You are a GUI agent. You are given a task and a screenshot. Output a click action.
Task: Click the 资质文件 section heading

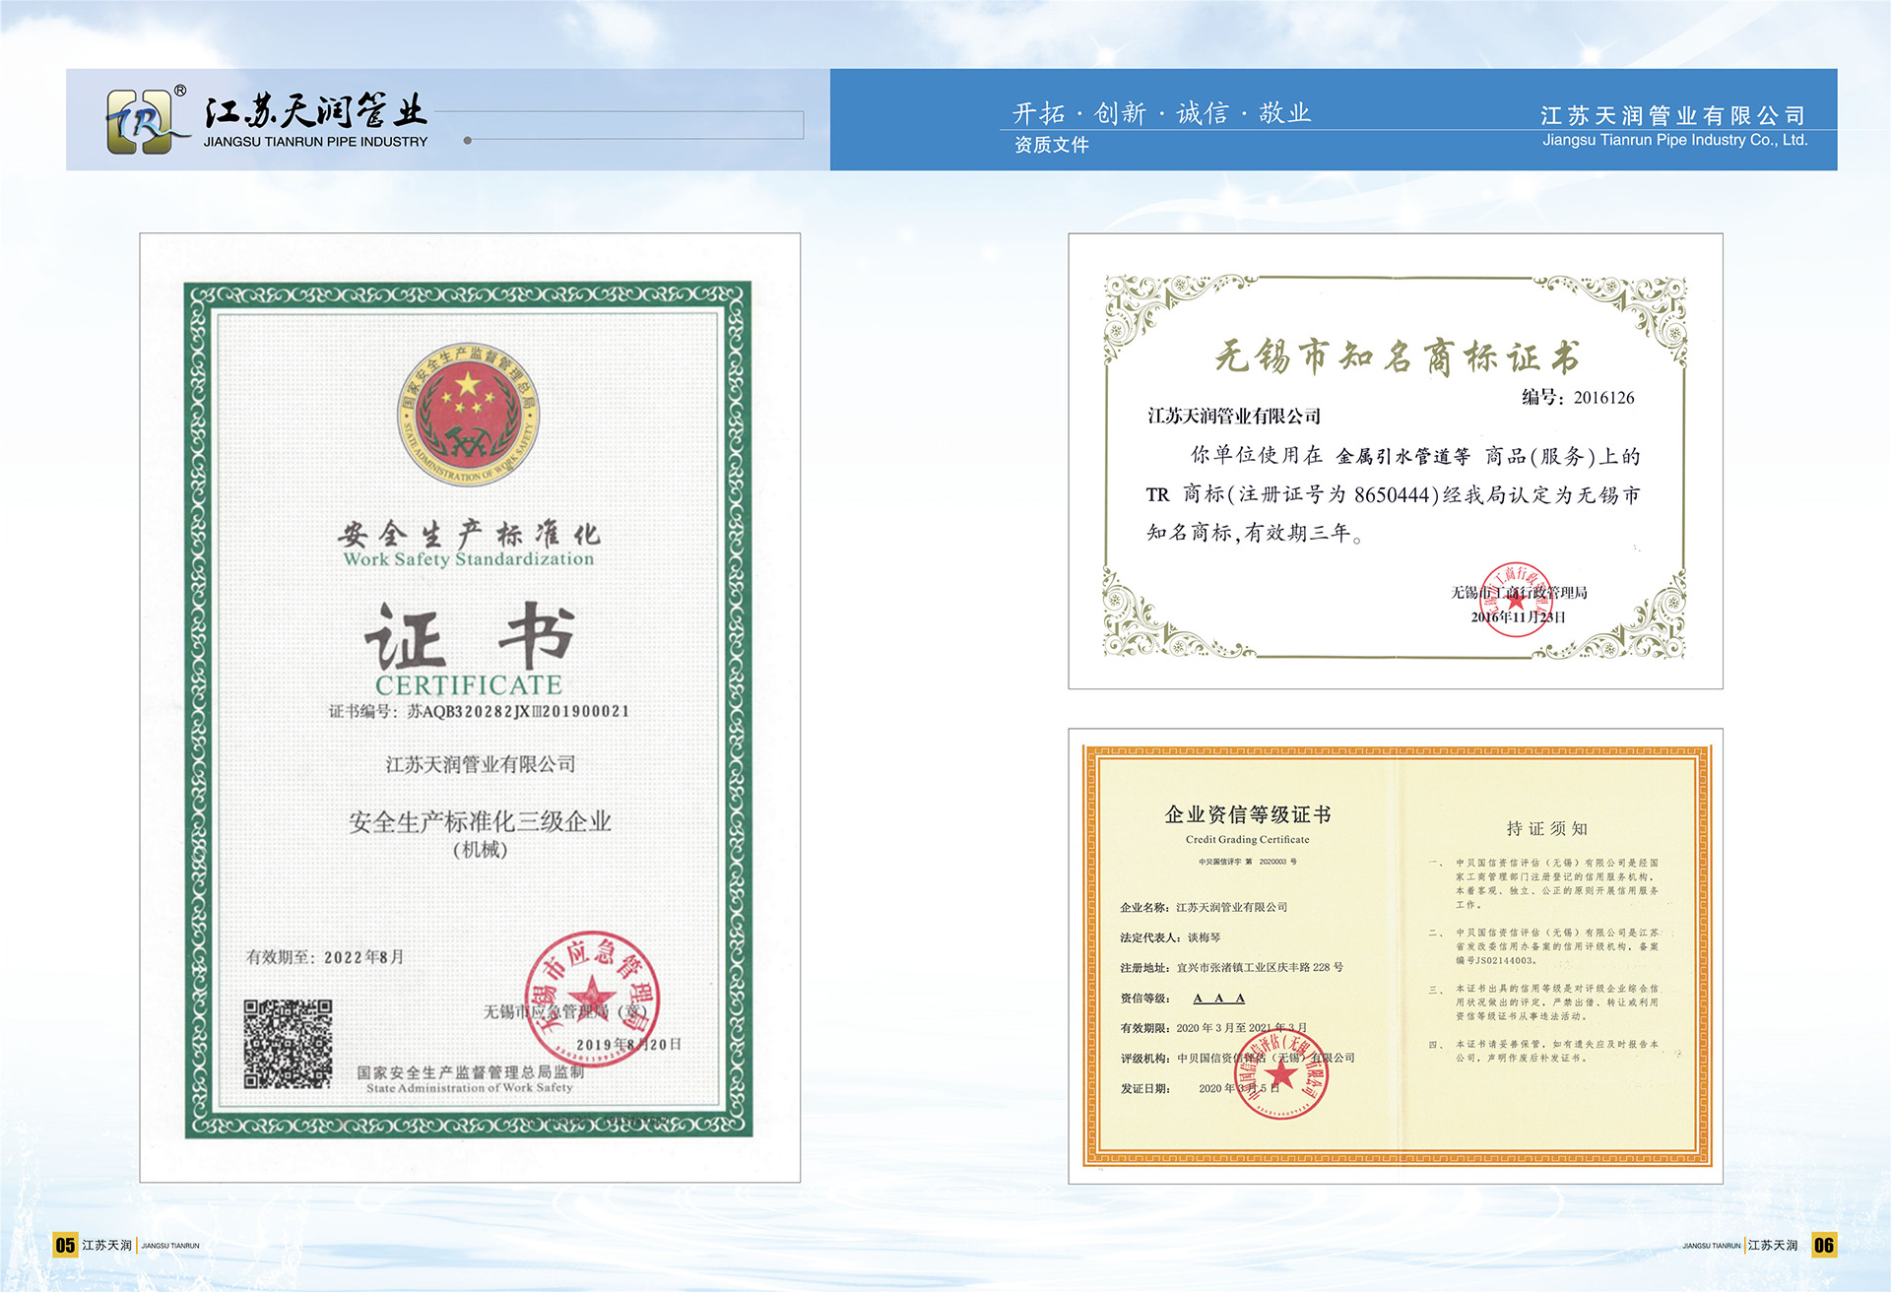tap(1051, 145)
